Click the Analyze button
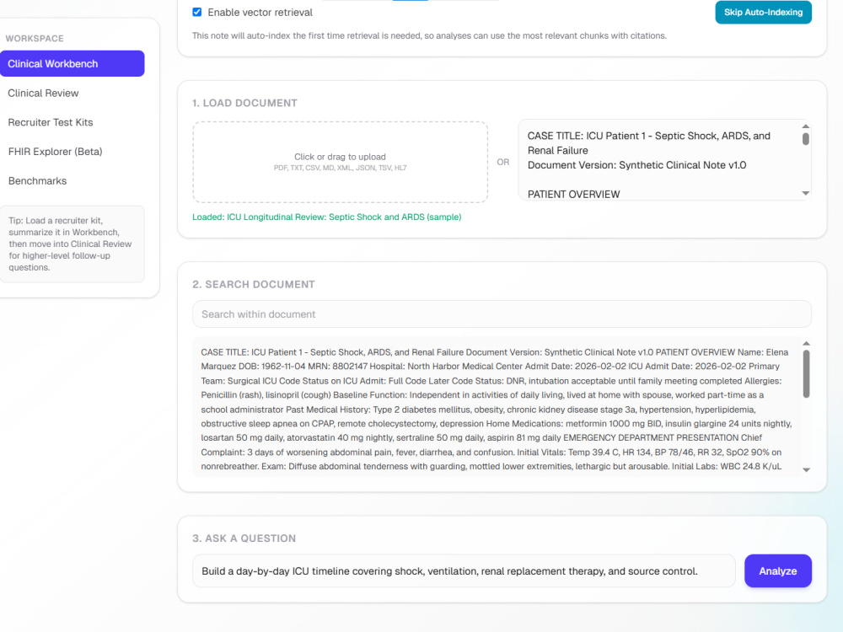843x632 pixels. 777,570
